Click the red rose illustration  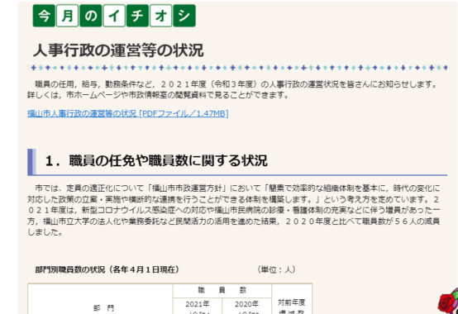tap(448, 301)
